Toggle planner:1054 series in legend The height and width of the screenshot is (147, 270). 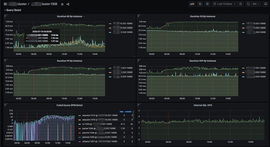coord(99,137)
